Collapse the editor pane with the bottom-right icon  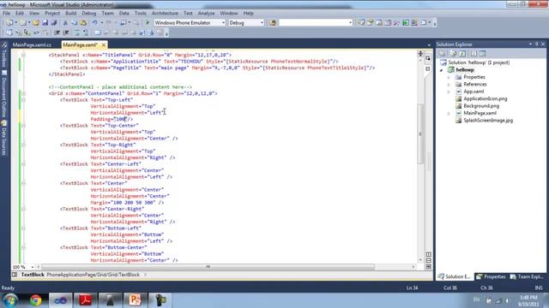tap(429, 266)
